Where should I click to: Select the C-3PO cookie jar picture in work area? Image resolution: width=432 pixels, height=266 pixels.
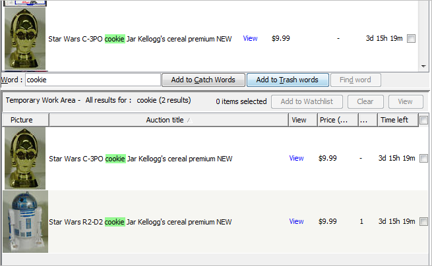click(x=25, y=158)
